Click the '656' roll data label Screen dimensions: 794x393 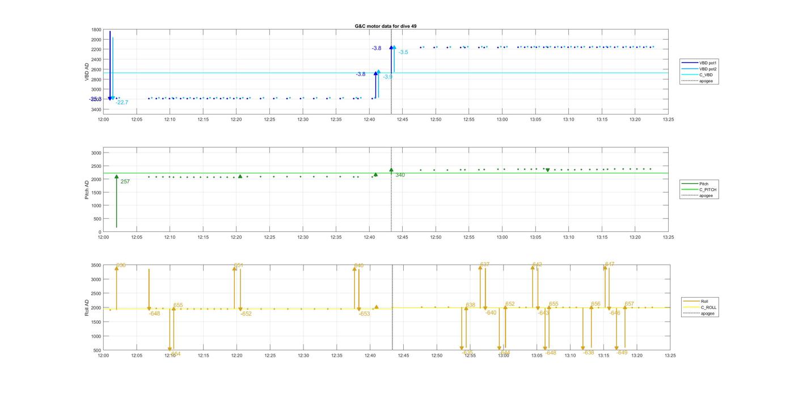click(595, 304)
